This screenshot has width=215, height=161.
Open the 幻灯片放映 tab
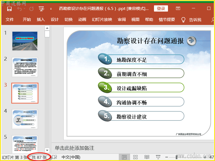coord(102,20)
